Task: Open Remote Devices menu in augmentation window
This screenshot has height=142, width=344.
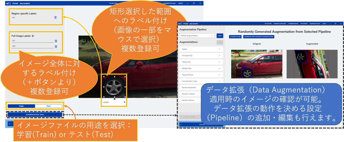Action: 280,23
